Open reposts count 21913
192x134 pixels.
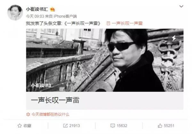(75, 126)
